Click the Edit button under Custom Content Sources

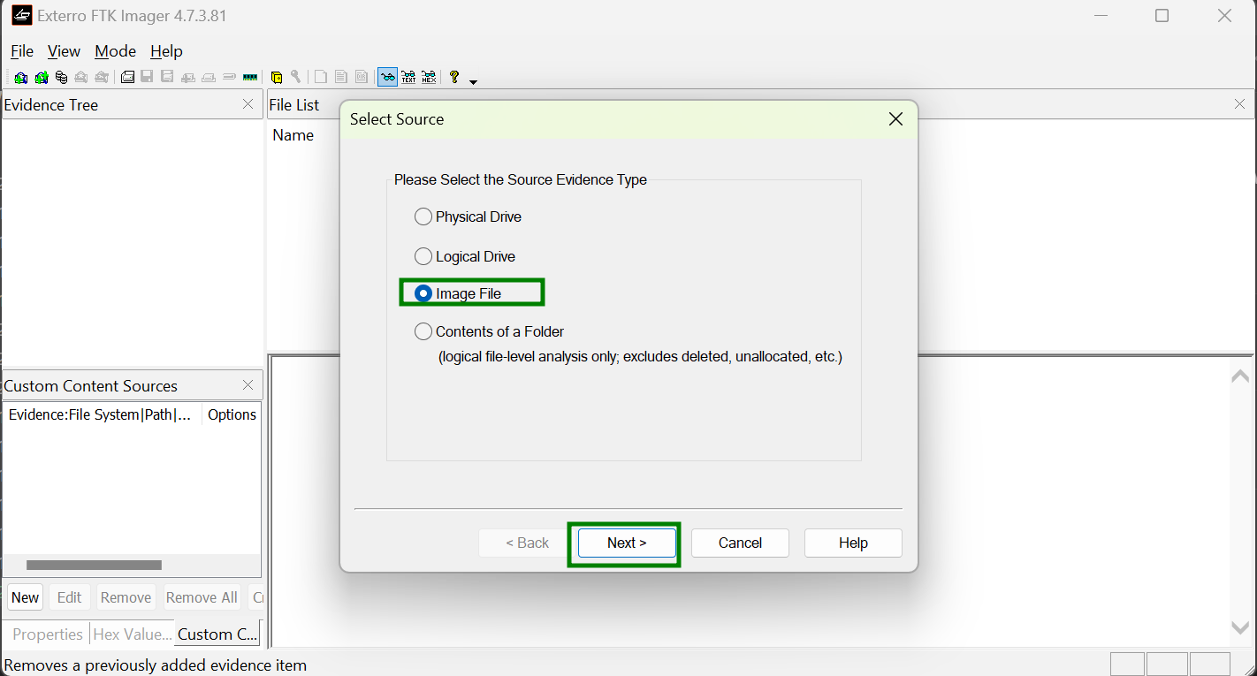(x=70, y=597)
